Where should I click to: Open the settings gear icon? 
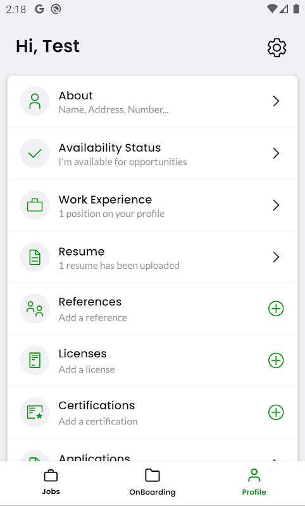277,48
